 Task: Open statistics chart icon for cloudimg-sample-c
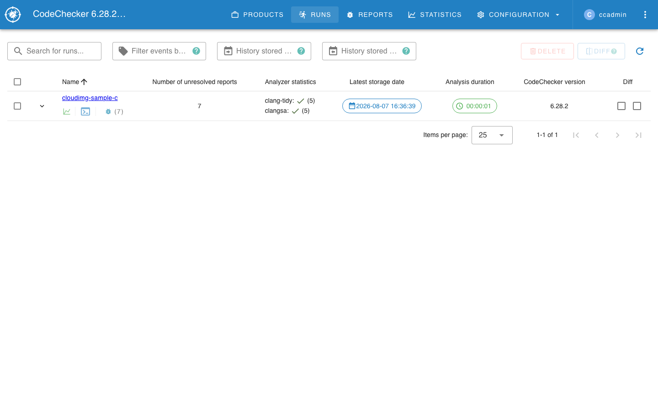point(67,111)
